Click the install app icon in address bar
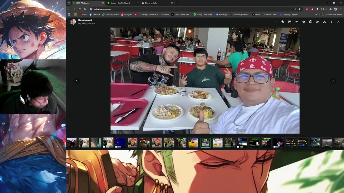This screenshot has width=344, height=193. point(295,9)
